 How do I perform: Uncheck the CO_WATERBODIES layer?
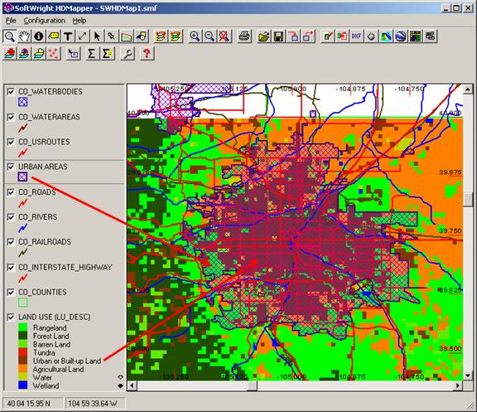point(11,92)
